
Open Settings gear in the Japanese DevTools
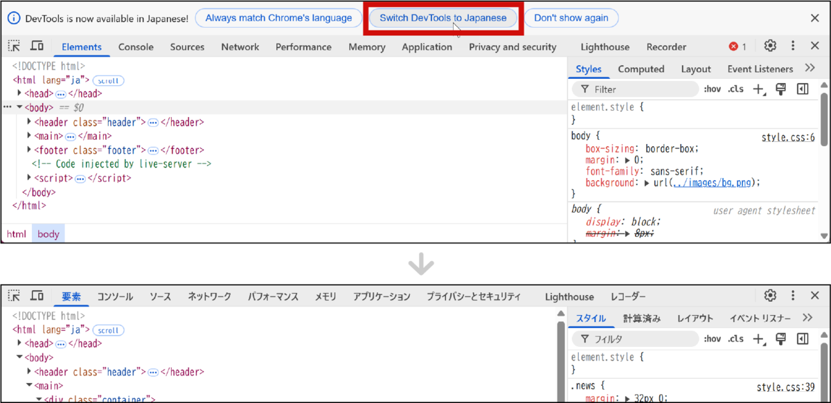coord(770,296)
